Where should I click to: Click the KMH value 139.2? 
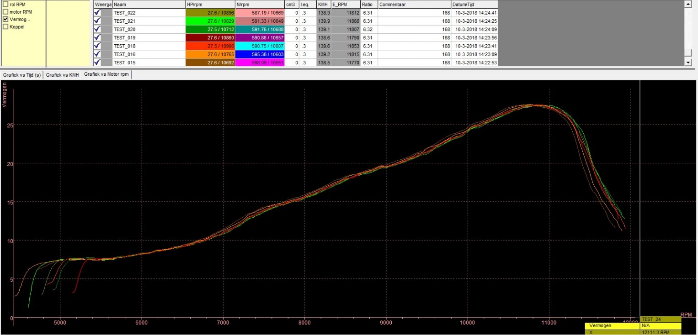(324, 54)
